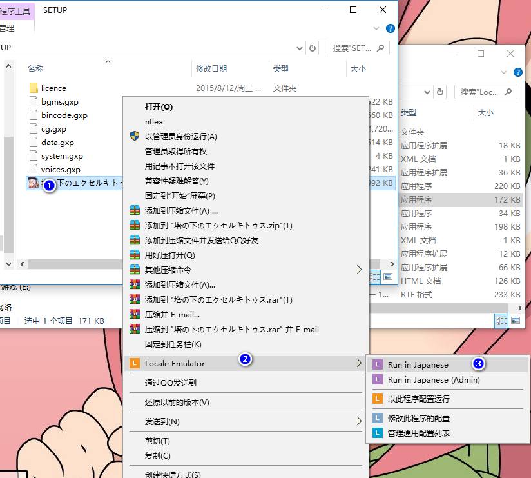Refresh the SETUP window address bar
Screen dimensions: 531x478
[x=313, y=48]
